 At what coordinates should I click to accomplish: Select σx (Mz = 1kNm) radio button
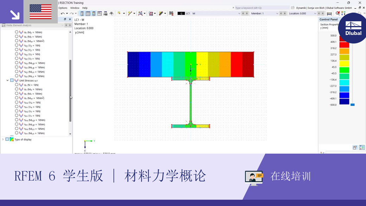[x=17, y=36]
